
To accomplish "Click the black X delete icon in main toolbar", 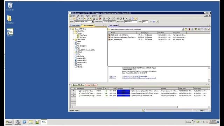I will click(x=126, y=19).
